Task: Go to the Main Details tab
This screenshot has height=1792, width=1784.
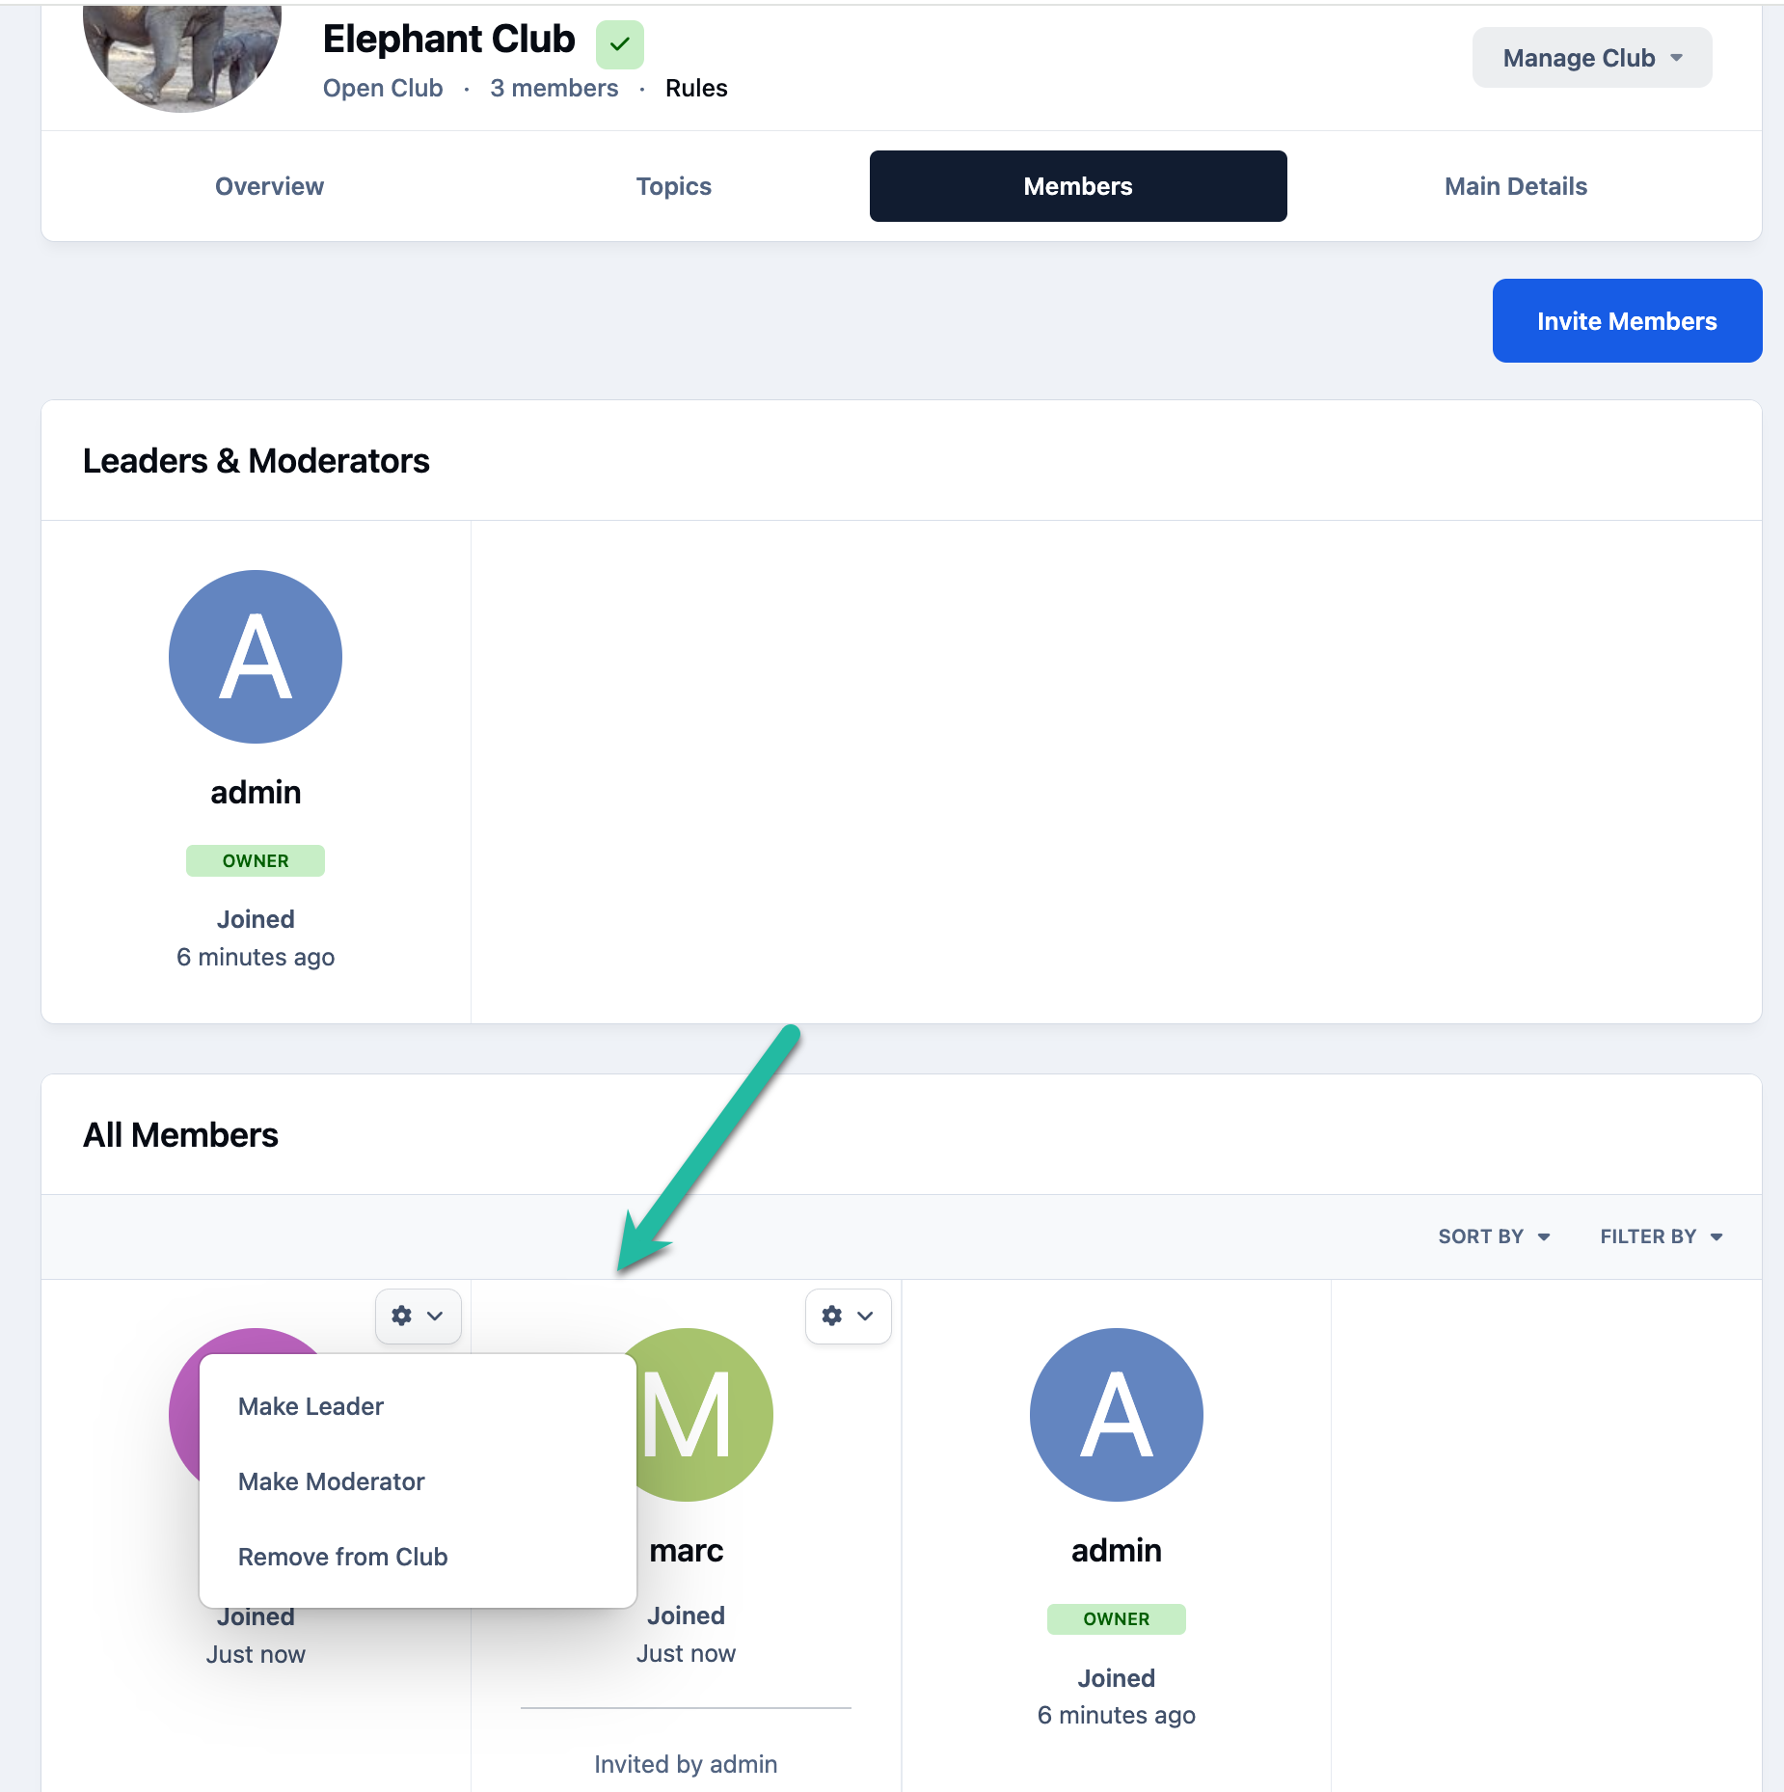Action: [1515, 186]
